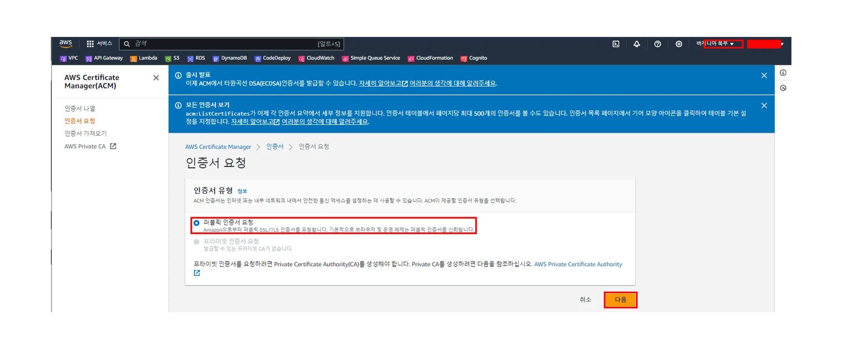This screenshot has height=349, width=842.
Task: Open the help question mark icon
Action: (x=657, y=44)
